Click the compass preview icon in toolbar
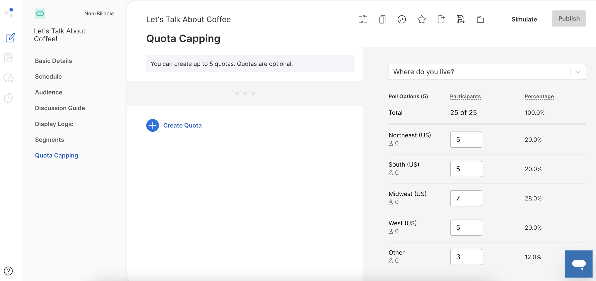596x281 pixels. [x=402, y=19]
